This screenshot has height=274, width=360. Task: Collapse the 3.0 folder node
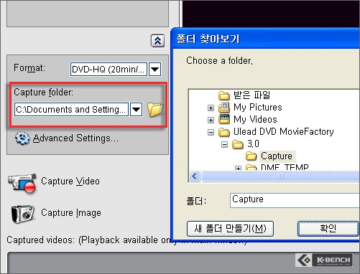point(224,144)
